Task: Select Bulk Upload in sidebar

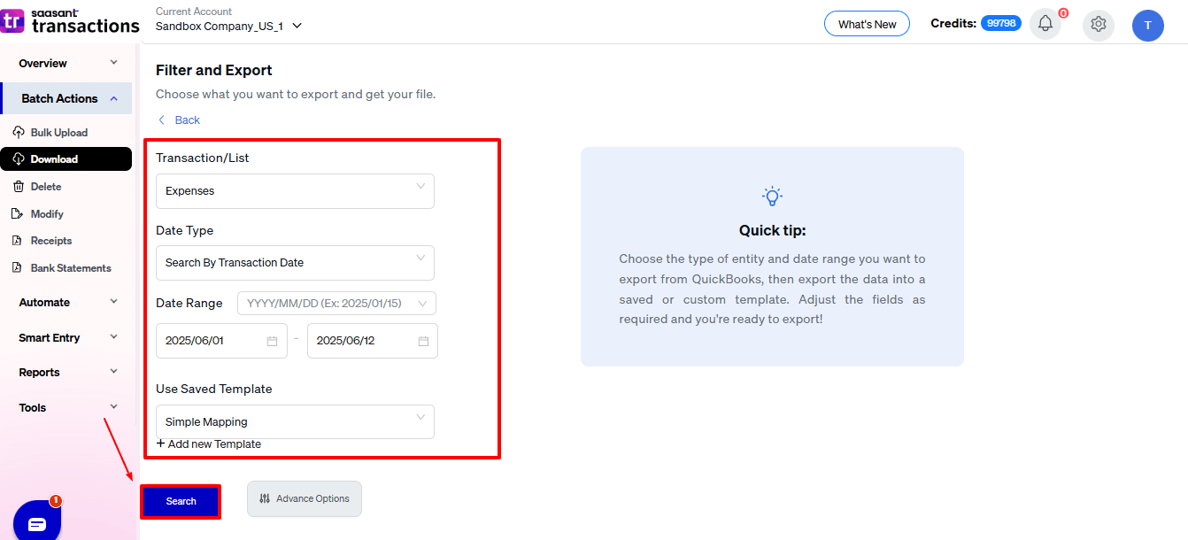Action: click(x=58, y=133)
